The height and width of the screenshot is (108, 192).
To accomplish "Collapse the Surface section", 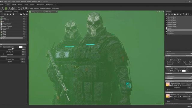I will (166, 55).
